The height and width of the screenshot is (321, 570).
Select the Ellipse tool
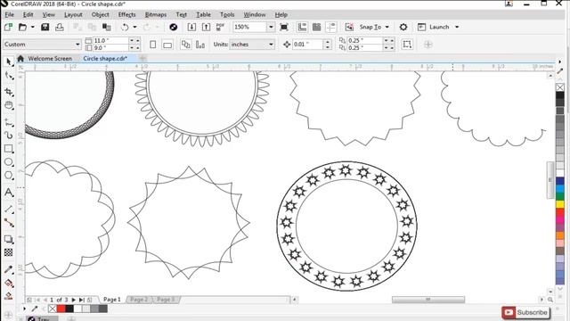9,162
